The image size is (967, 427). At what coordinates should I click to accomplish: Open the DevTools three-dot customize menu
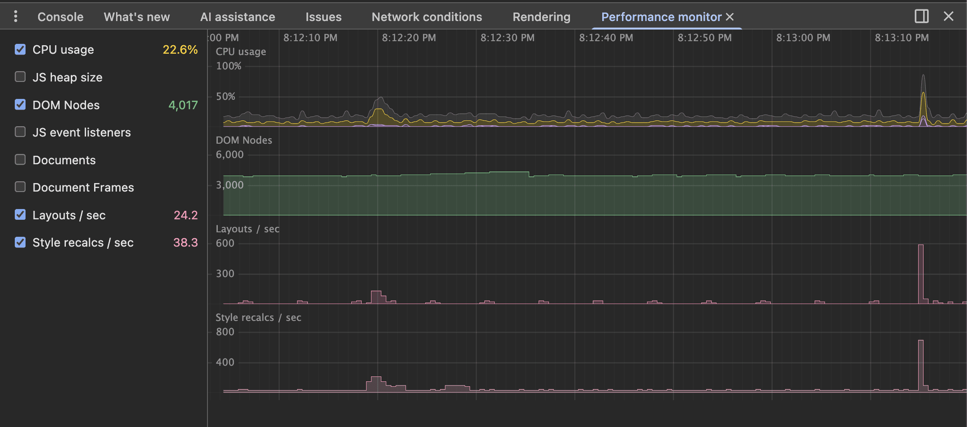16,16
